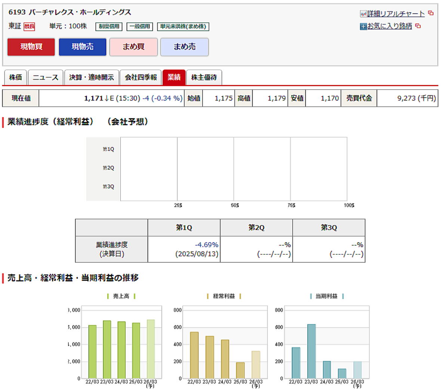441x391 pixels.
Task: Click the 一般信用 tag
Action: 140,27
